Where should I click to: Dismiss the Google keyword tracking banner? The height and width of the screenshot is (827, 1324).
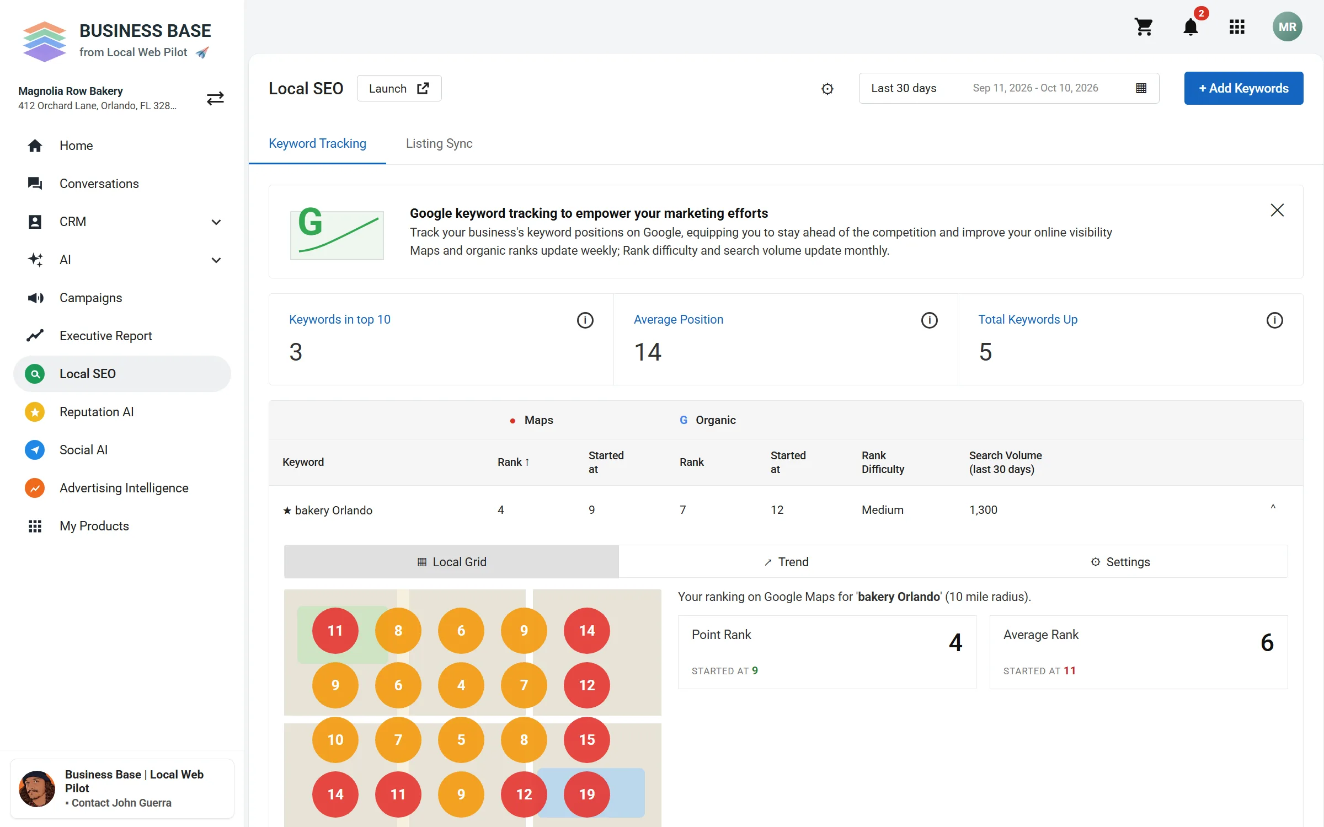click(1277, 210)
